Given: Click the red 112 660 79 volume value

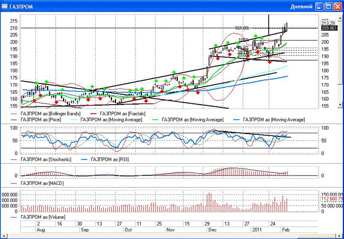Looking at the screenshot, I should tap(332, 199).
